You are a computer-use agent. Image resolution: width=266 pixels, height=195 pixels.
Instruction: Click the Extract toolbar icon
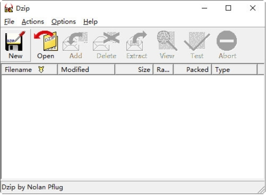[x=137, y=41]
